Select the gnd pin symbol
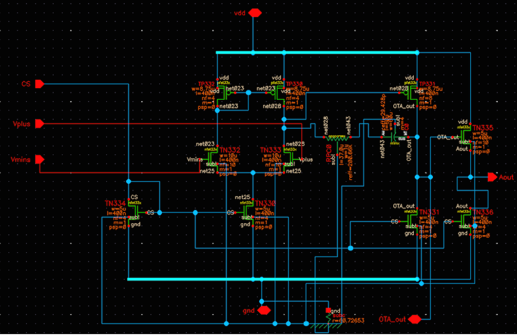This screenshot has height=335, width=517. pyautogui.click(x=264, y=310)
